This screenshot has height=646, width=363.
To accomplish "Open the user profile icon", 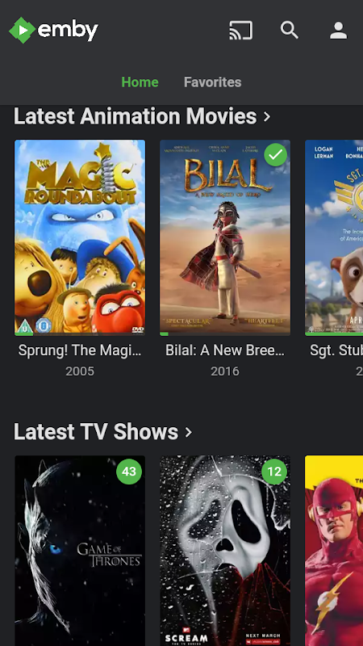I will click(x=338, y=31).
